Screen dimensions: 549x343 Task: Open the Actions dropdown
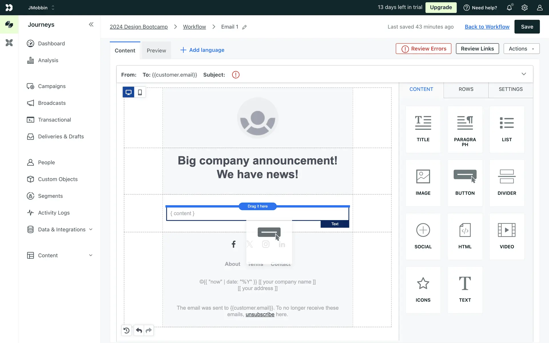coord(521,49)
